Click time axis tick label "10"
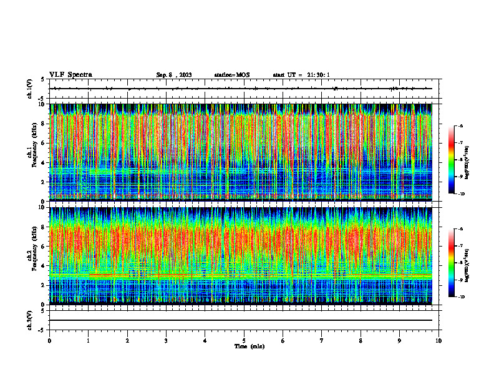This screenshot has height=382, width=494. (438, 341)
